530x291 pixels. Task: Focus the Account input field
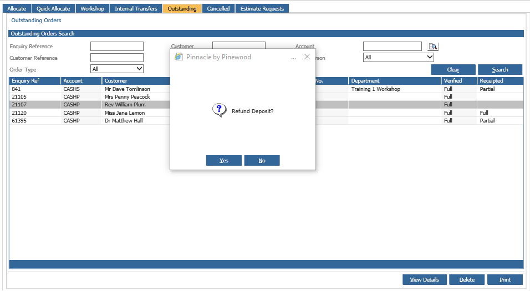[393, 47]
